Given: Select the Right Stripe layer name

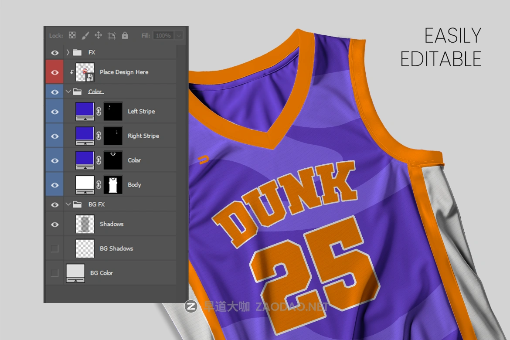Looking at the screenshot, I should (x=143, y=136).
